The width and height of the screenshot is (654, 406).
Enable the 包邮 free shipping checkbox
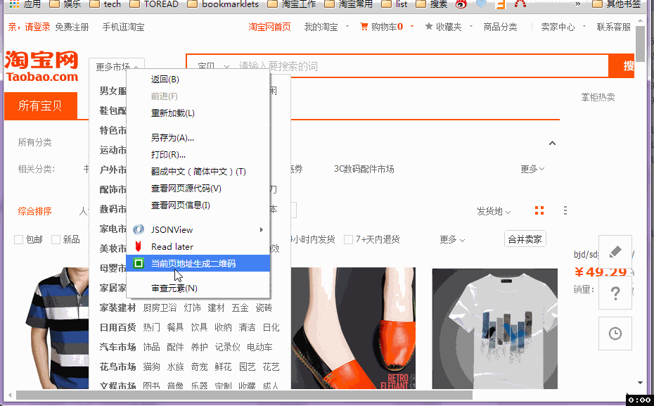click(19, 240)
